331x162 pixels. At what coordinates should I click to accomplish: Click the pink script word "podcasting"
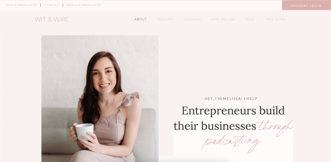[x=230, y=144]
